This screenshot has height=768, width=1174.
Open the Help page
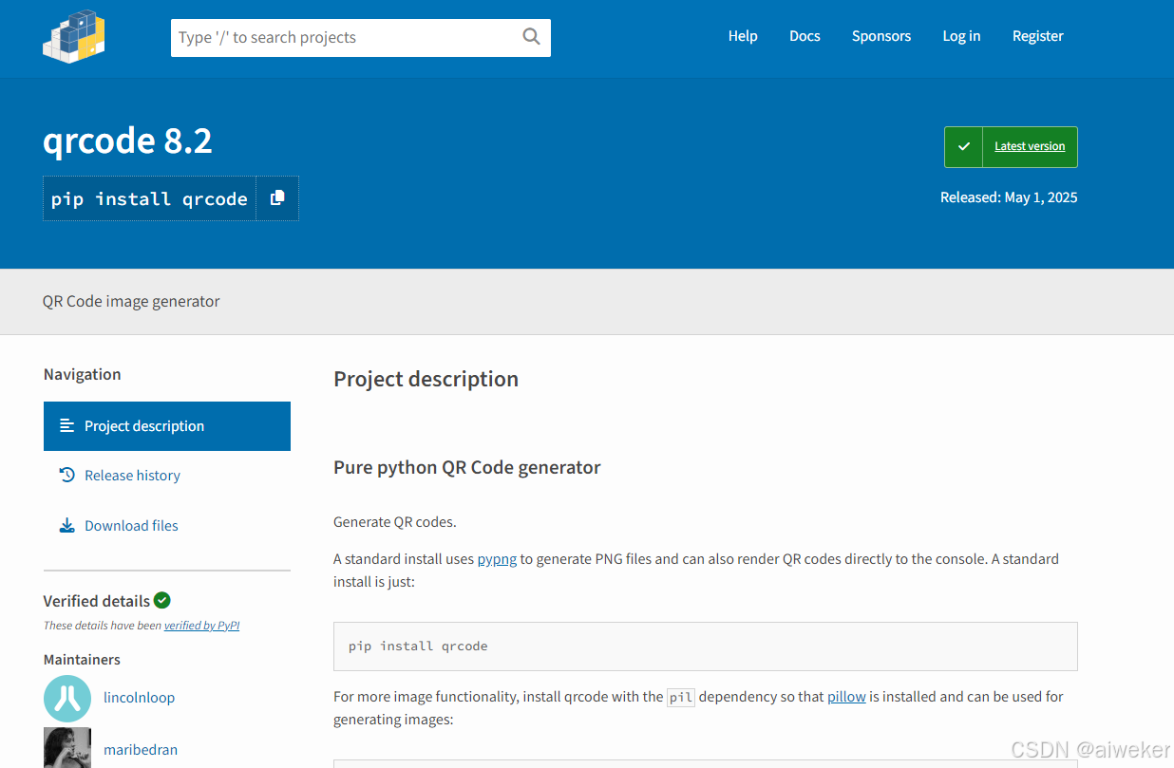(x=743, y=36)
